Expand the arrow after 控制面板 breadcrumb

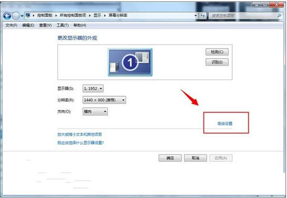tap(56, 16)
